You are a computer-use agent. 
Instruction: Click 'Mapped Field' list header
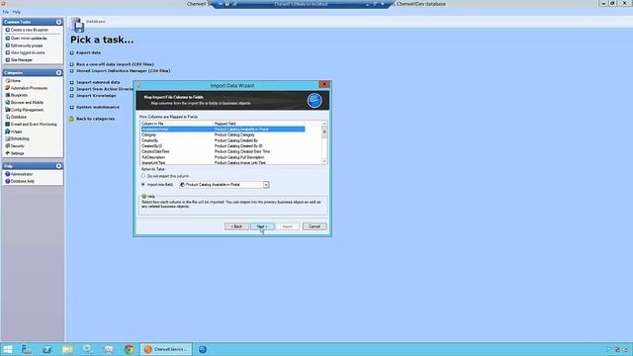259,124
